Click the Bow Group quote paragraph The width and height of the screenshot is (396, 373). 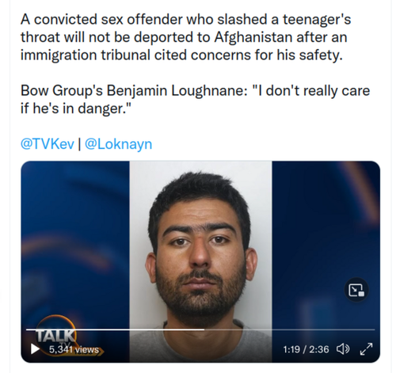tap(195, 99)
